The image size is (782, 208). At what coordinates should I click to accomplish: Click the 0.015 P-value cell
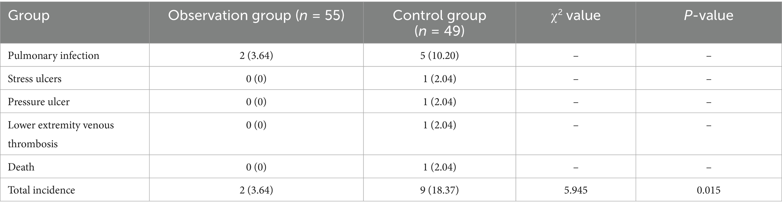point(709,190)
